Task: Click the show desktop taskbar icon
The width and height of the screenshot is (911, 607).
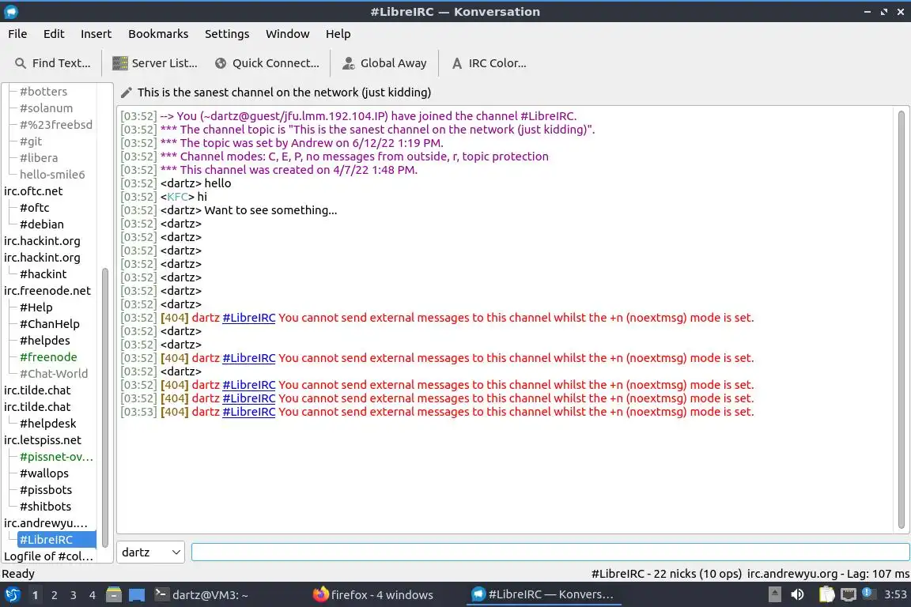Action: click(137, 595)
